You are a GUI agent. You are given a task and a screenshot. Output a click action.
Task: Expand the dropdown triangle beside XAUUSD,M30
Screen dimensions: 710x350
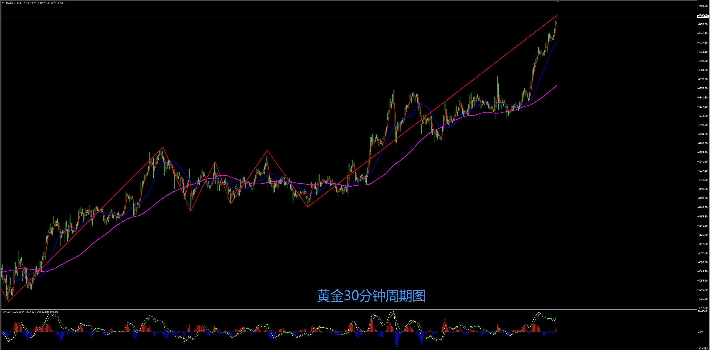(x=3, y=2)
